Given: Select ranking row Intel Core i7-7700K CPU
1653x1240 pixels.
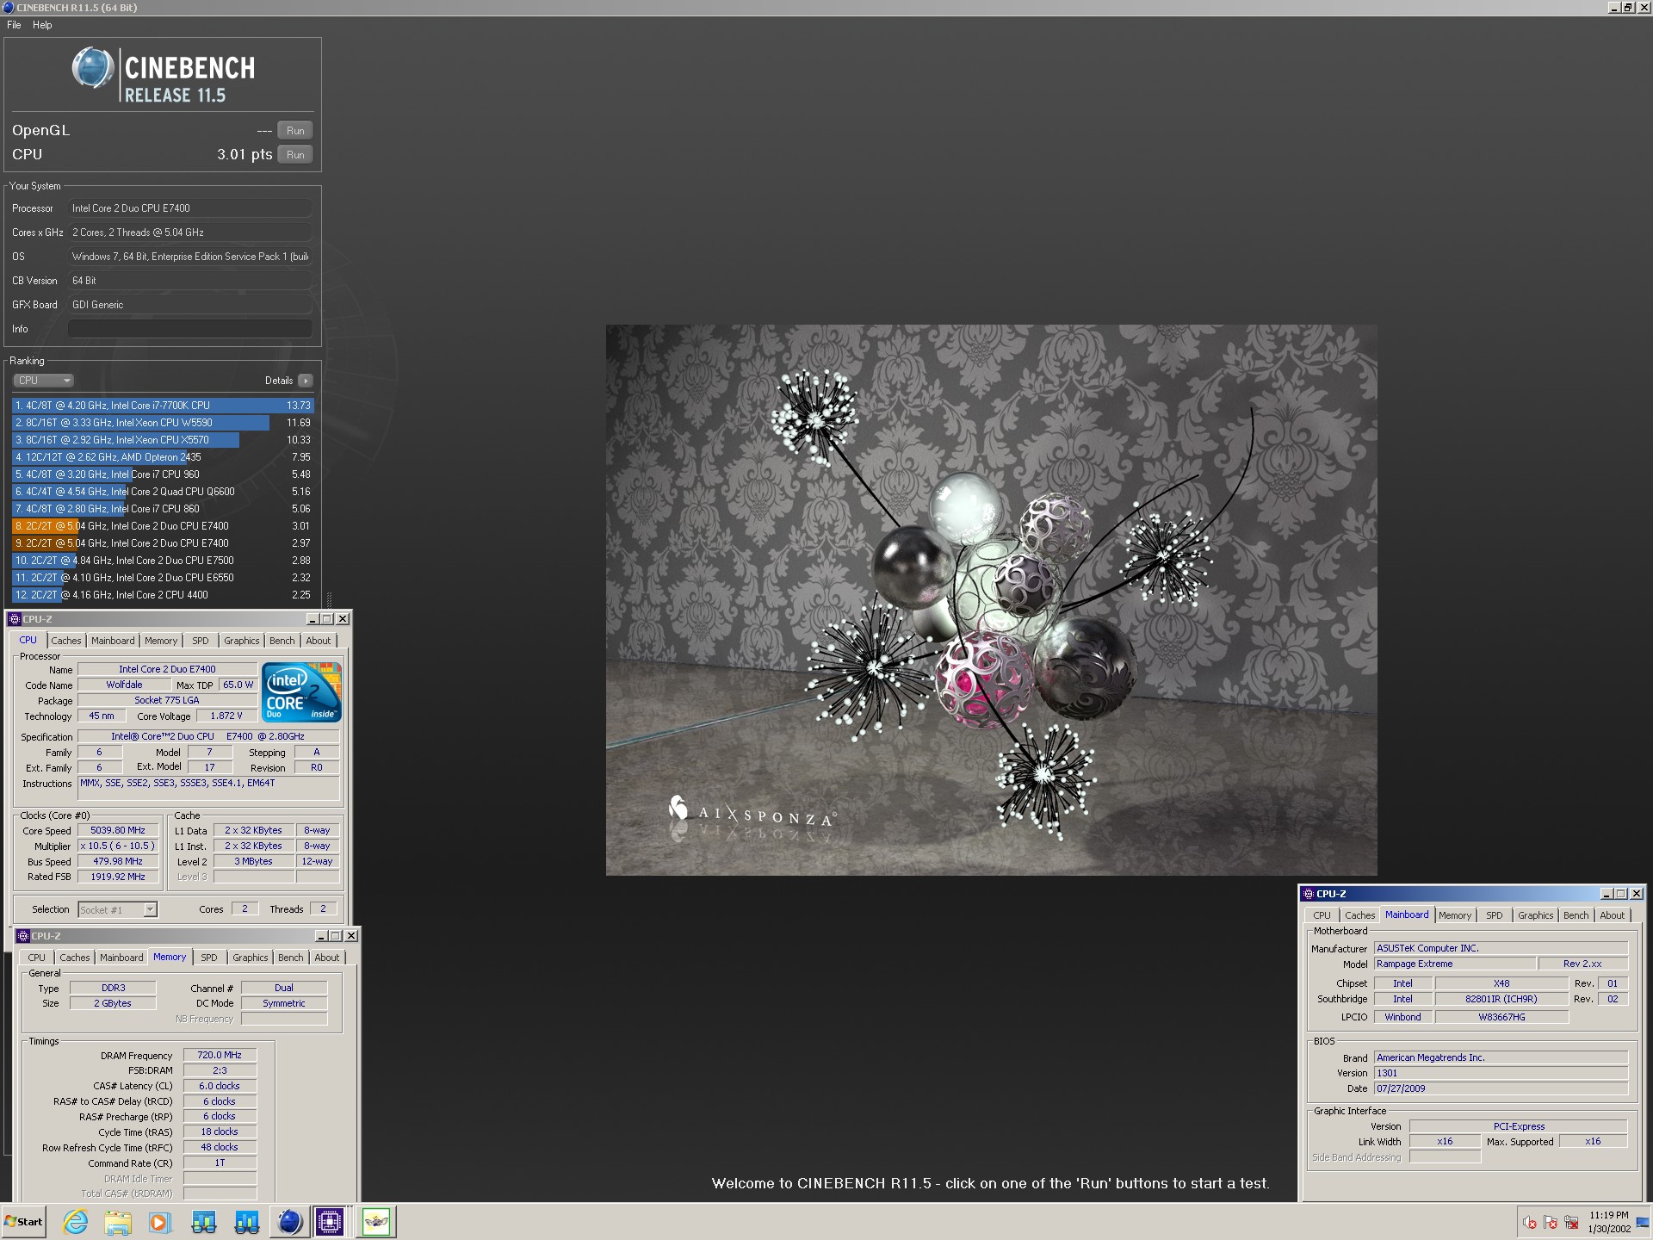Looking at the screenshot, I should click(x=163, y=406).
